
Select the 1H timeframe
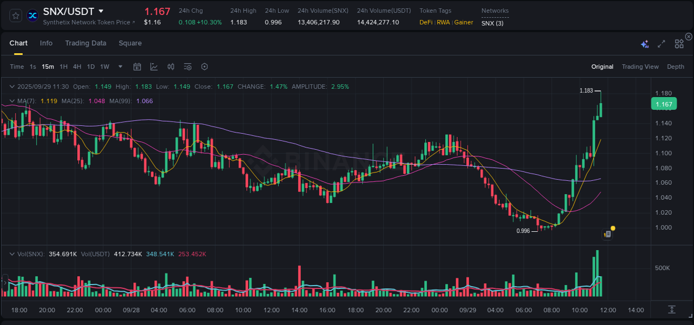64,67
